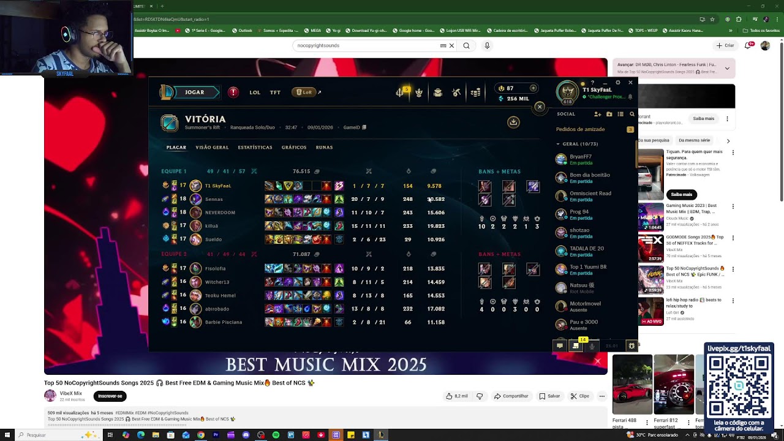Toggle the notifications bell next to Challenger status
The width and height of the screenshot is (784, 441).
tap(630, 97)
